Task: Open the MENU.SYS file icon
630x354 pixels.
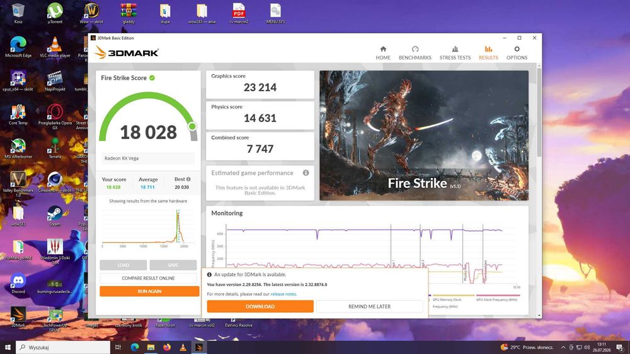Action: point(276,13)
